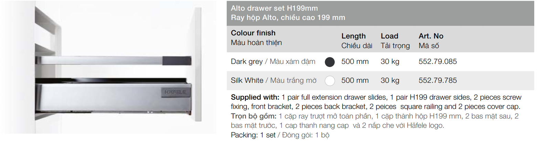Click the Supplied with bold label
This screenshot has height=157, width=537.
click(x=255, y=97)
